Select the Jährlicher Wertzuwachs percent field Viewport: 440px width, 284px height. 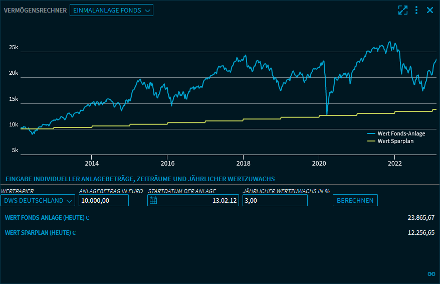click(x=274, y=201)
